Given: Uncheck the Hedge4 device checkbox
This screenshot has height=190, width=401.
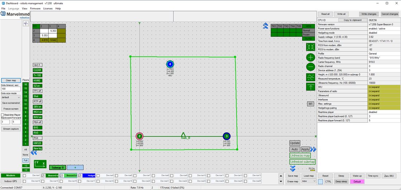Looking at the screenshot, I should pos(80,175).
